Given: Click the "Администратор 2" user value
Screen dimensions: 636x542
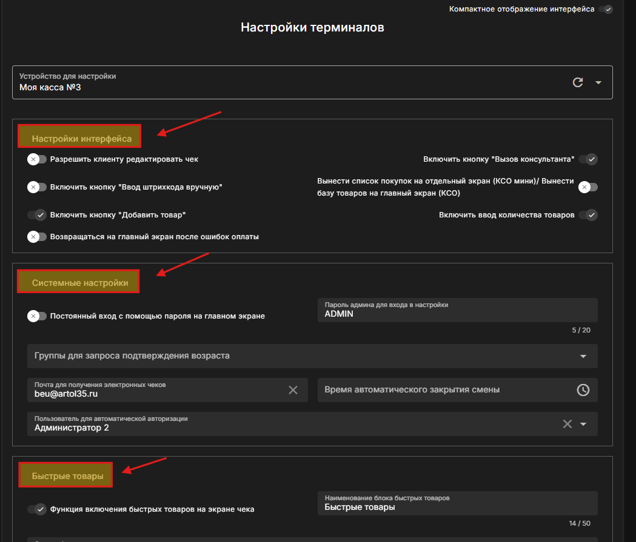Looking at the screenshot, I should [x=72, y=428].
